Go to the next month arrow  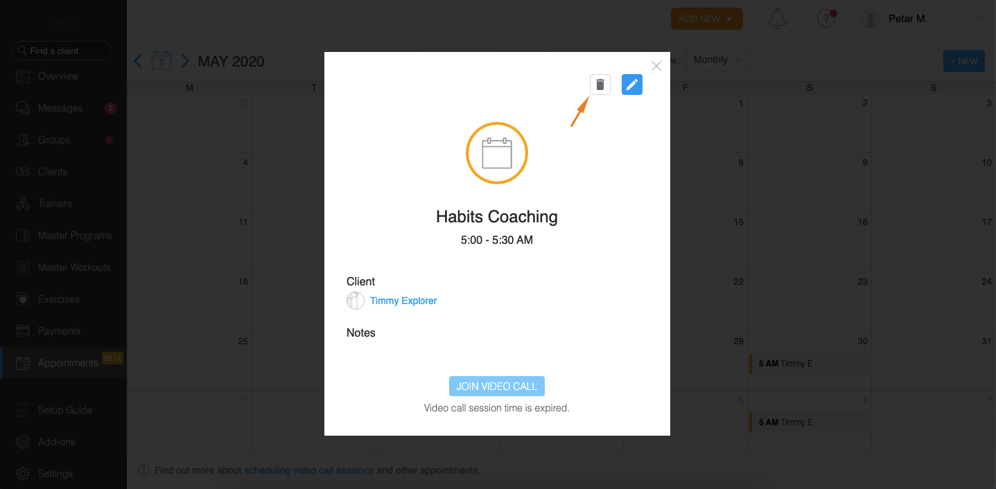185,61
